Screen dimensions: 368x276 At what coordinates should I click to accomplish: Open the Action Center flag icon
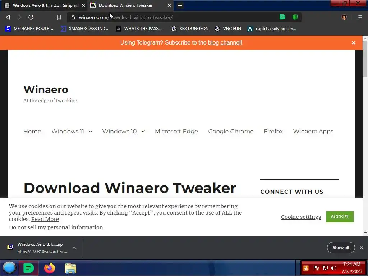316,268
